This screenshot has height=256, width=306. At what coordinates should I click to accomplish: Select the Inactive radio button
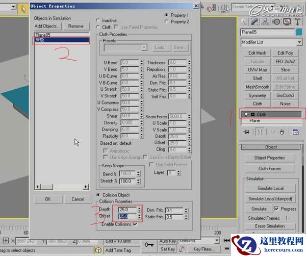99,21
